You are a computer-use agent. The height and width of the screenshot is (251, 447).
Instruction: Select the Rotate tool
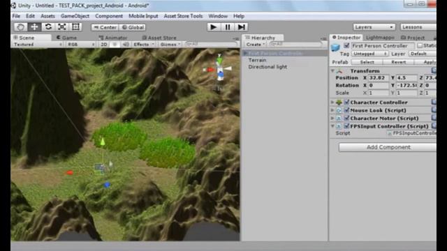[x=48, y=27]
